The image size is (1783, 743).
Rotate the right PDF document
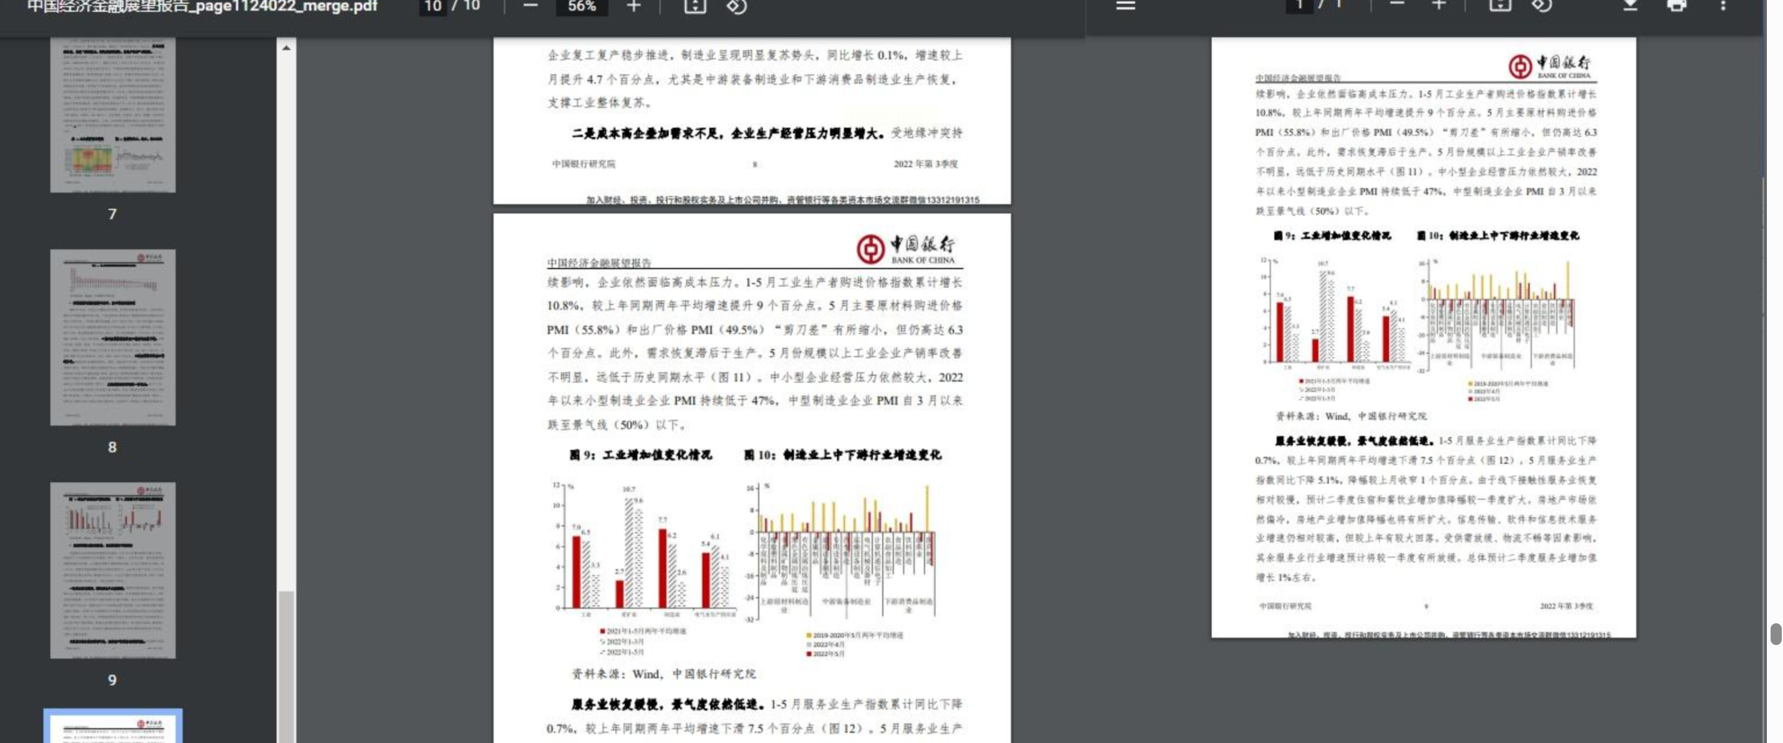1542,6
